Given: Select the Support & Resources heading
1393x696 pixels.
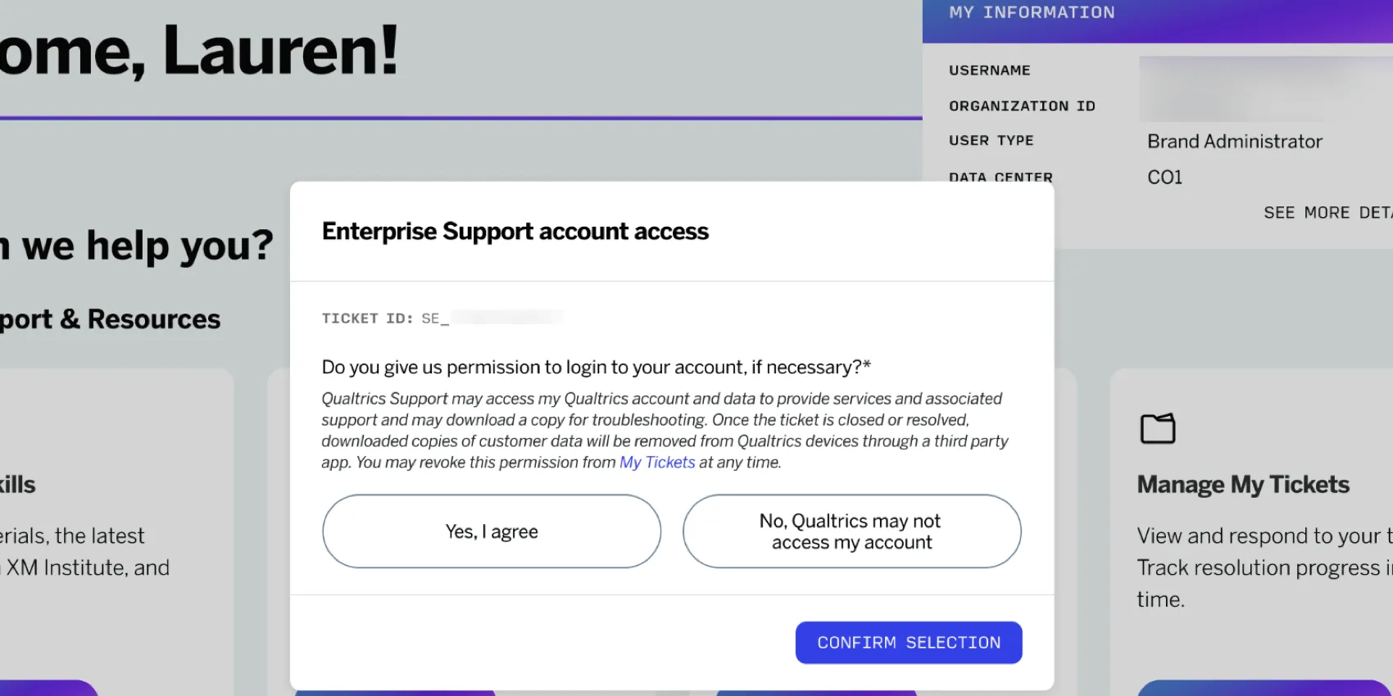Looking at the screenshot, I should click(x=110, y=319).
